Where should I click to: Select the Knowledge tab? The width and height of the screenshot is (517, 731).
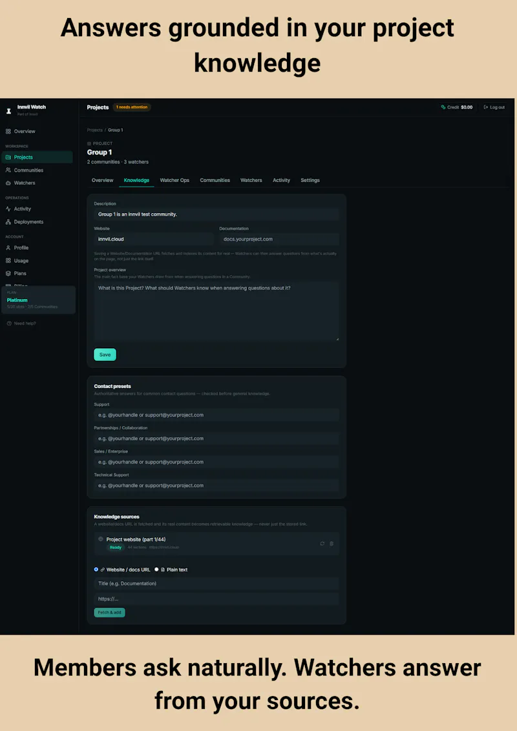(x=137, y=180)
